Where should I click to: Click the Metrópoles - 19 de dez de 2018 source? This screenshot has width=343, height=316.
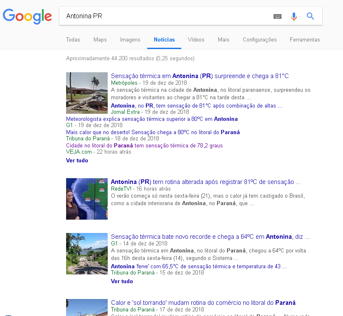coord(149,83)
